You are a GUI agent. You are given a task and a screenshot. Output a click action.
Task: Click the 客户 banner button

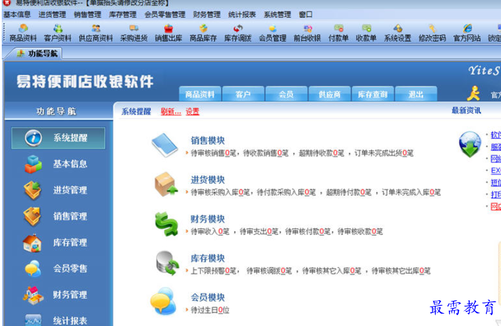click(243, 94)
